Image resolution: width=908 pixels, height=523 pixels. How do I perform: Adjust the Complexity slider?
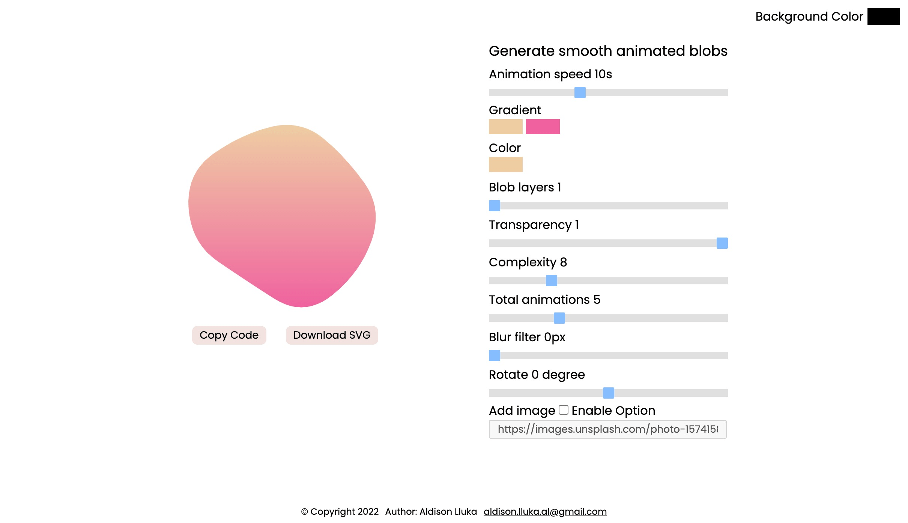coord(552,280)
